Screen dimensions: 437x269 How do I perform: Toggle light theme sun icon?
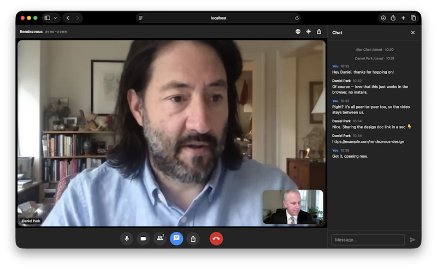tap(309, 32)
